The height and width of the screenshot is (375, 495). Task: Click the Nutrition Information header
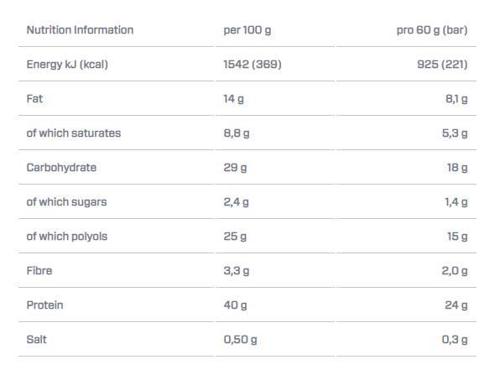[80, 30]
